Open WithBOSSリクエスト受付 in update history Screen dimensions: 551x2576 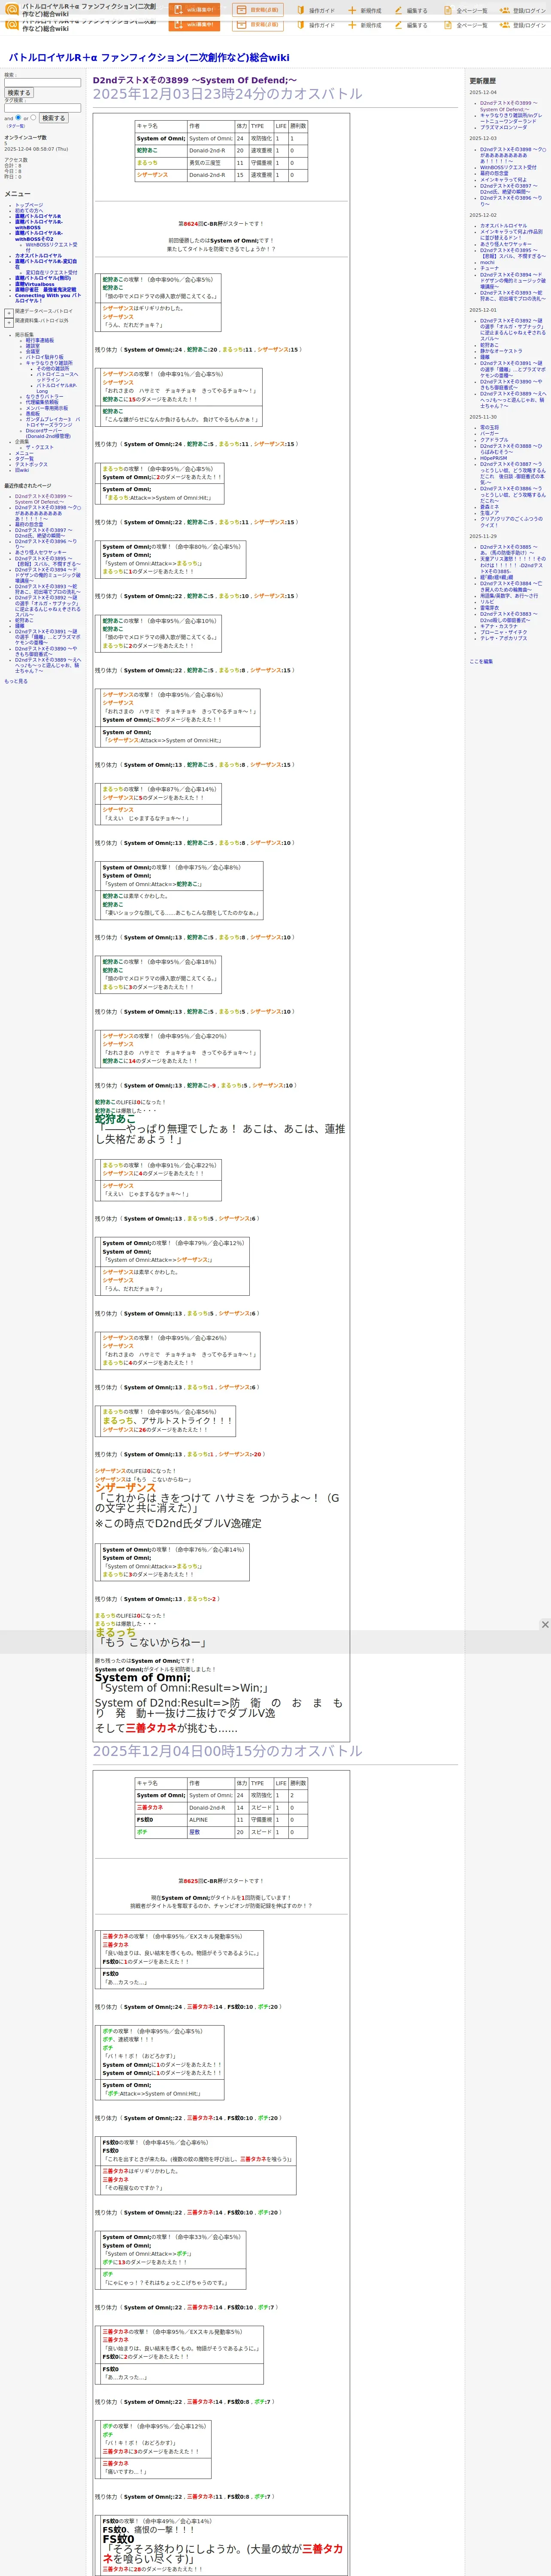pos(508,167)
